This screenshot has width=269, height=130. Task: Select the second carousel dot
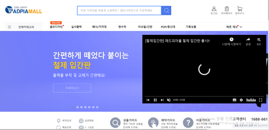(x=77, y=107)
